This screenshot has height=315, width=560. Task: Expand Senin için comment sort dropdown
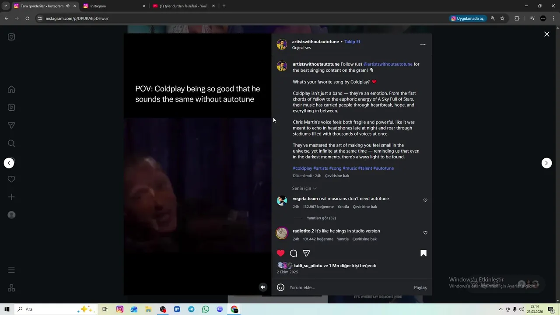(x=304, y=188)
